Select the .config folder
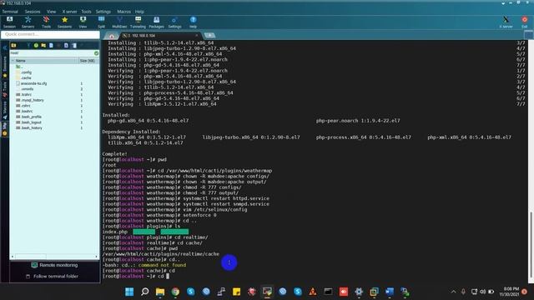Image resolution: width=534 pixels, height=300 pixels. click(x=24, y=72)
